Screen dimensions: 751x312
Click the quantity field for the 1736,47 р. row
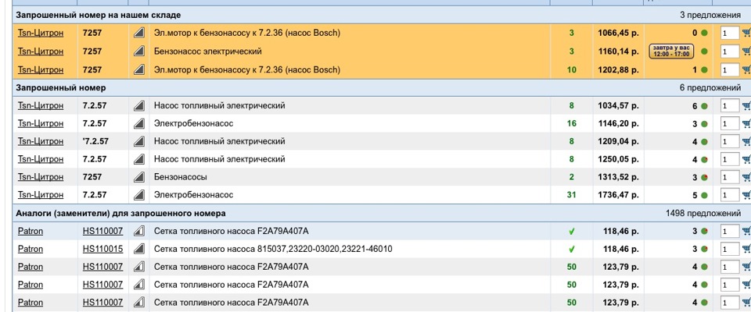click(729, 195)
